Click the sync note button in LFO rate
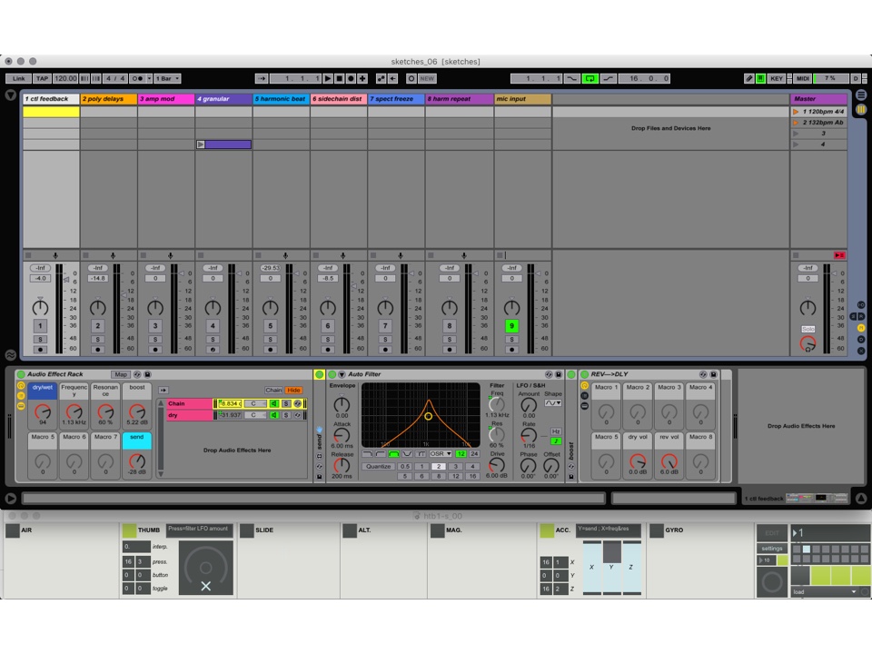The height and width of the screenshot is (654, 872). pyautogui.click(x=556, y=441)
